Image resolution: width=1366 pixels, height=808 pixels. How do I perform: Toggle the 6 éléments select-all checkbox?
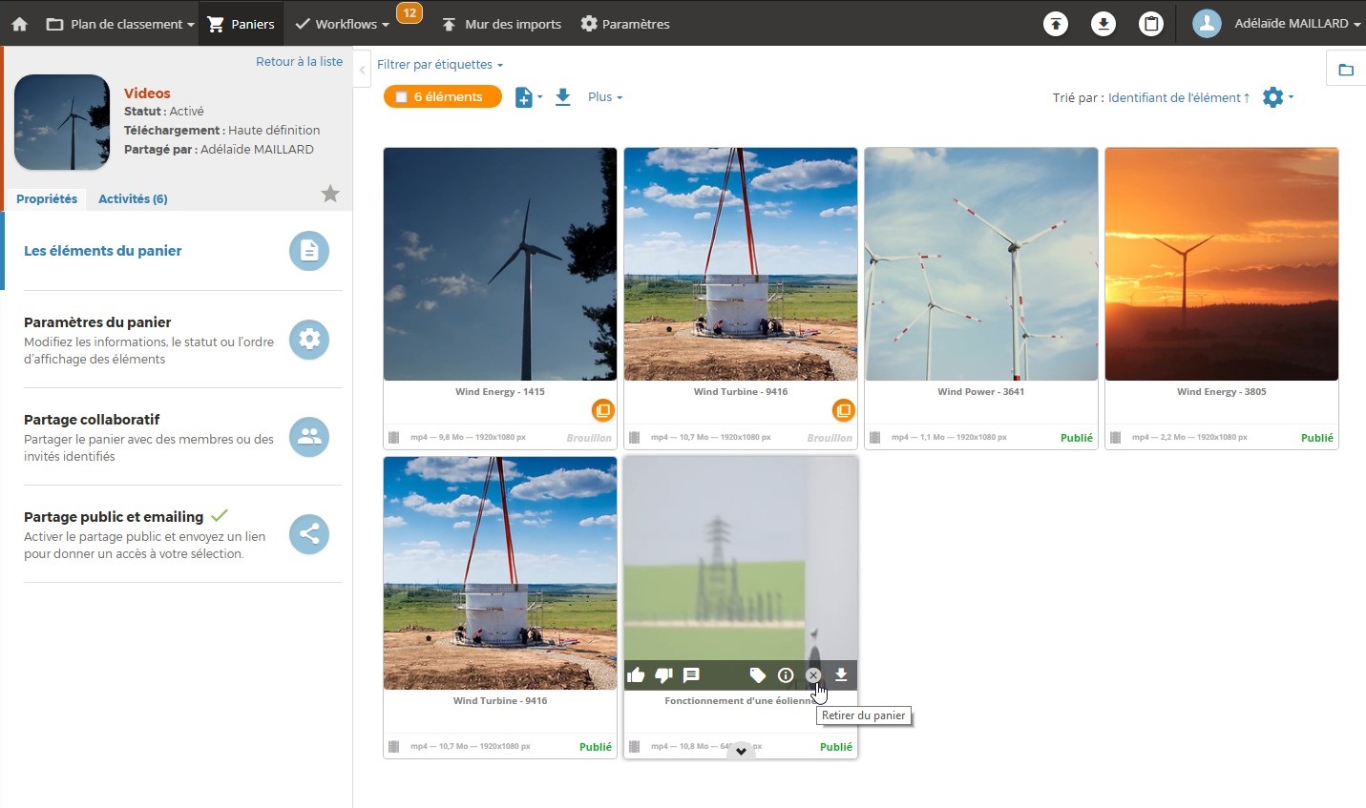402,97
